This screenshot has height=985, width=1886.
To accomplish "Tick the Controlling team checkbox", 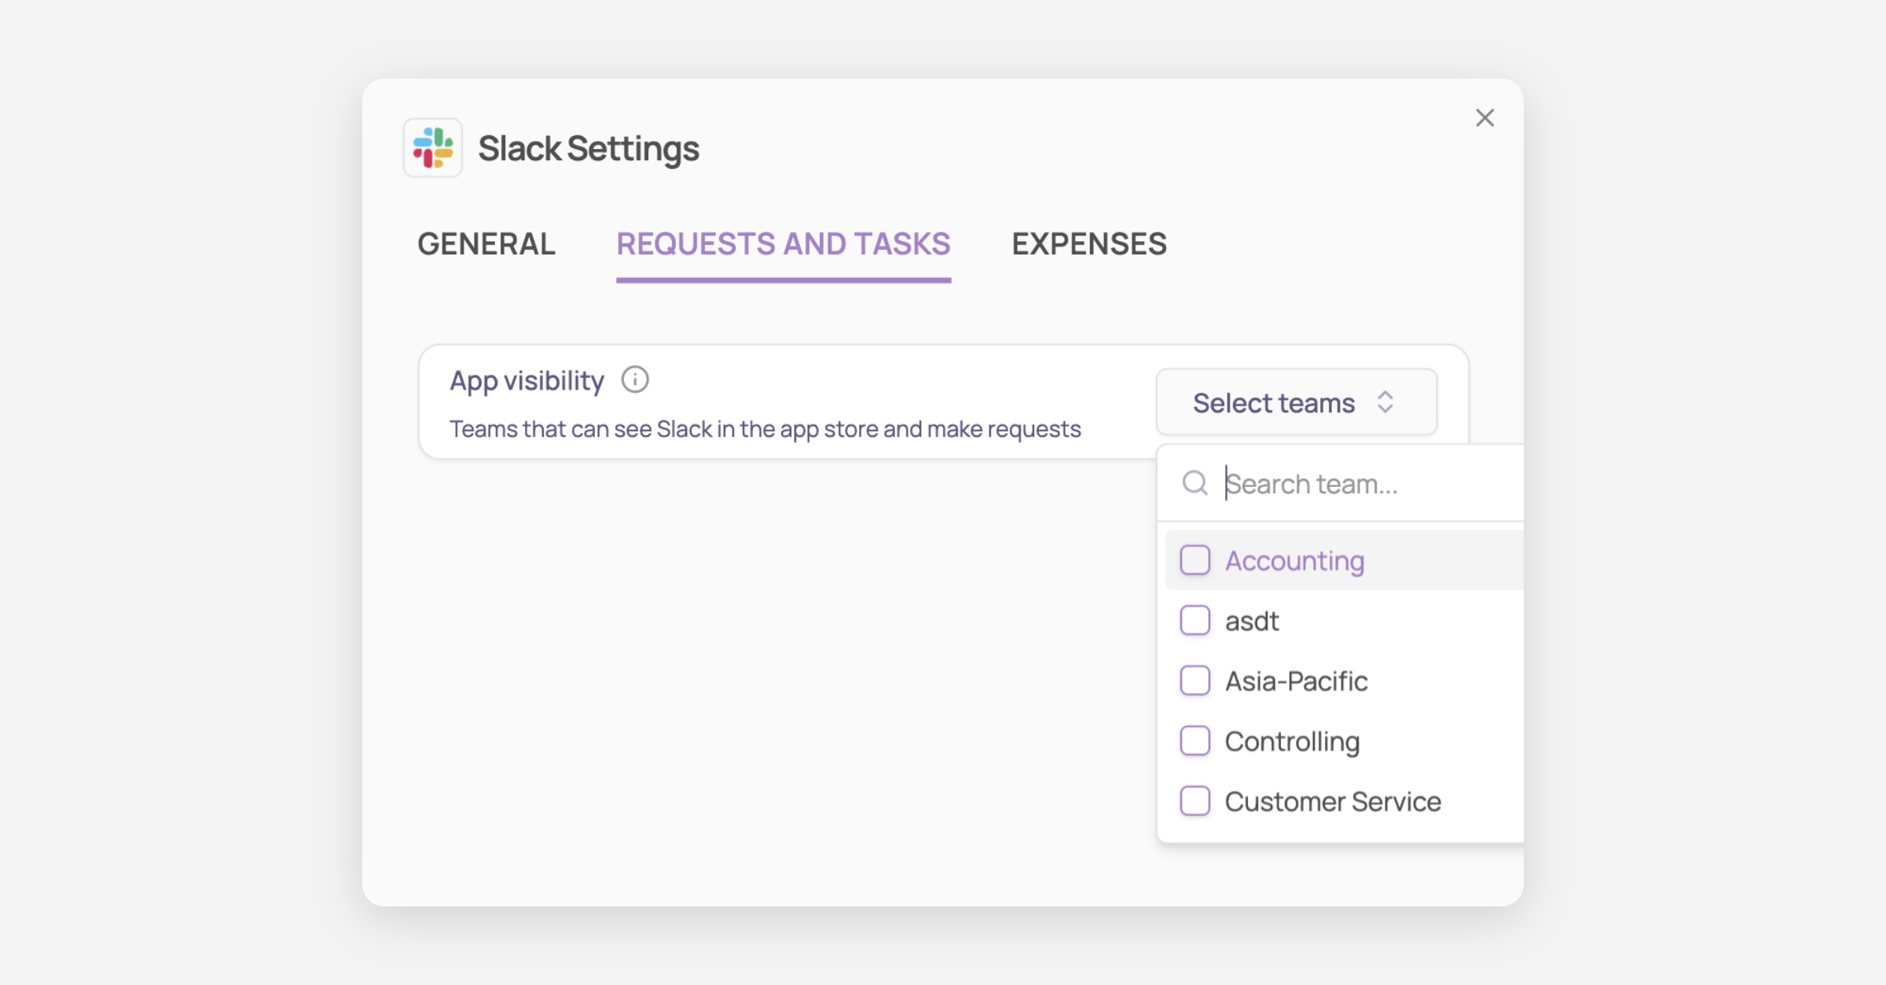I will pyautogui.click(x=1195, y=741).
